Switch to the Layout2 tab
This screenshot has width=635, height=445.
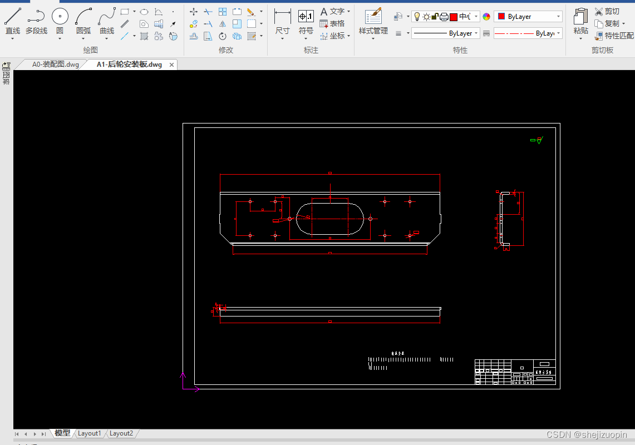click(121, 433)
